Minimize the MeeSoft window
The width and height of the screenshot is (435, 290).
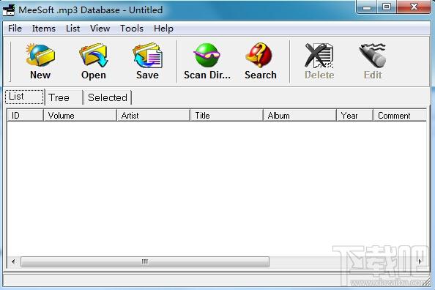click(367, 7)
